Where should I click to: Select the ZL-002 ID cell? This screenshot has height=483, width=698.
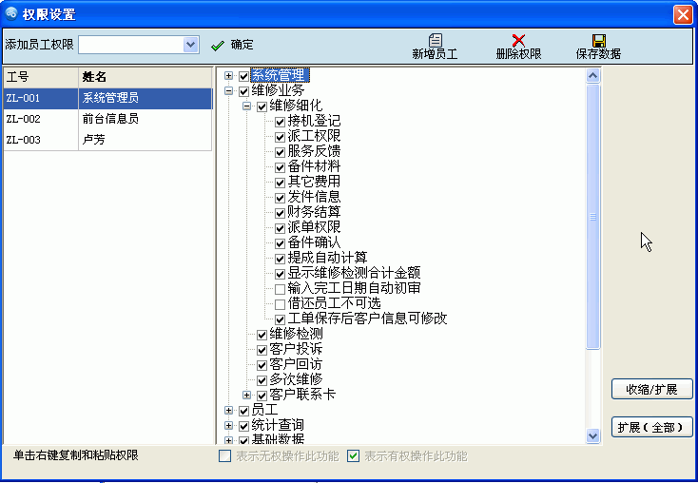[41, 119]
